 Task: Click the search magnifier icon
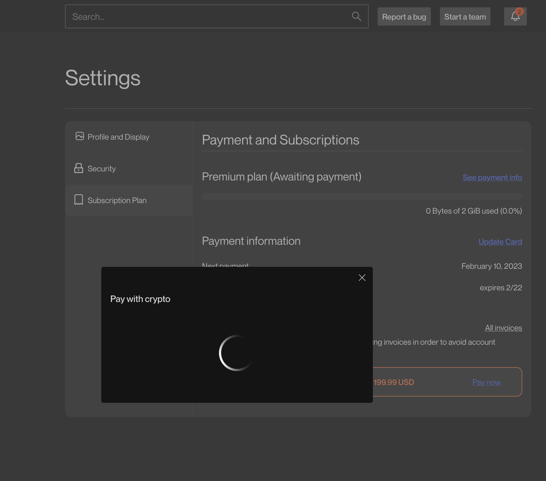click(356, 16)
